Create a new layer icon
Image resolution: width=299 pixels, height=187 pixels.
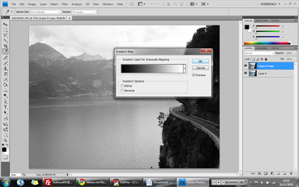coord(285,174)
